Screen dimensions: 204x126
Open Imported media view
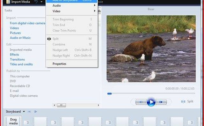tap(21, 50)
